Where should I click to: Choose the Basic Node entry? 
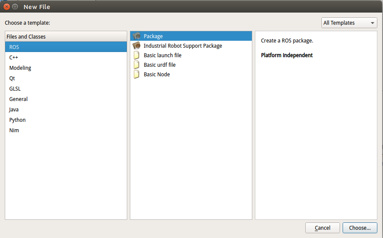(x=191, y=75)
